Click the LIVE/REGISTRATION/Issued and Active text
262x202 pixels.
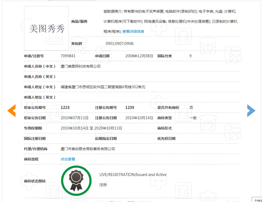pos(133,174)
